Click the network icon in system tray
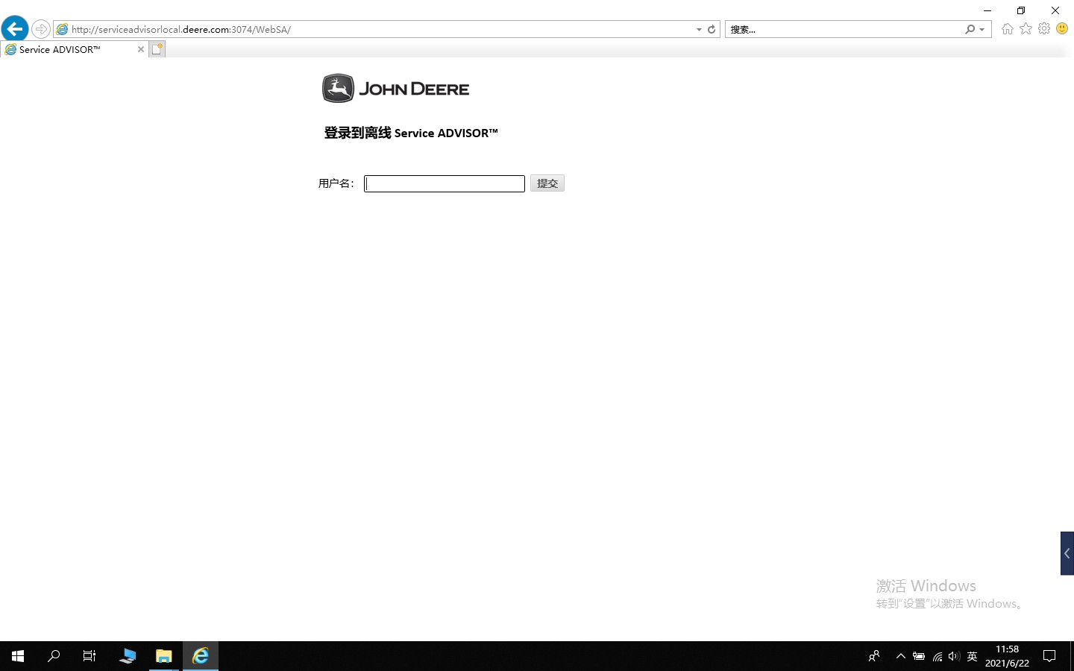The image size is (1074, 671). [937, 656]
